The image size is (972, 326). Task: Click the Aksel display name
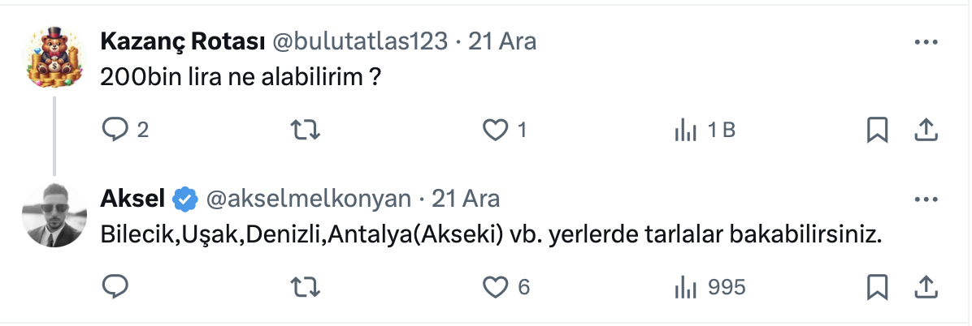pos(133,198)
